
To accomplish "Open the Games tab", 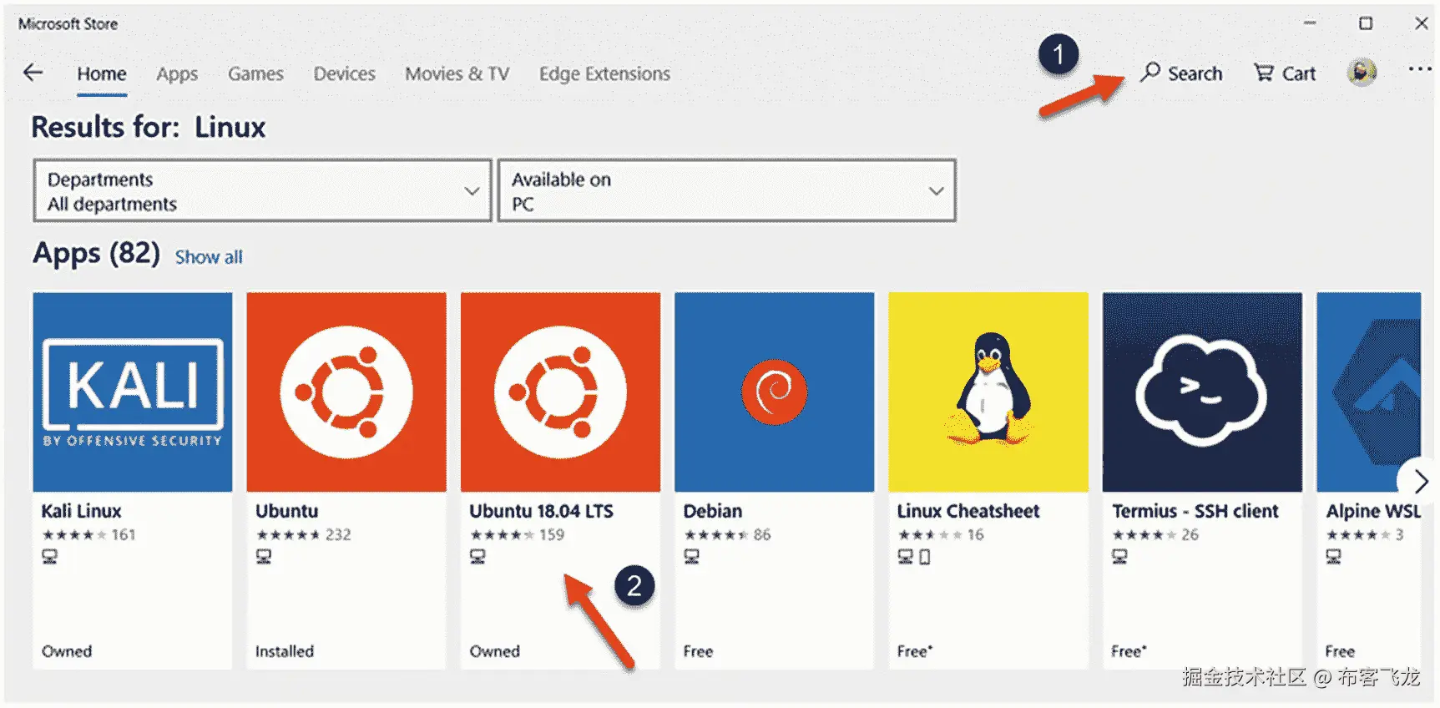I will click(255, 73).
